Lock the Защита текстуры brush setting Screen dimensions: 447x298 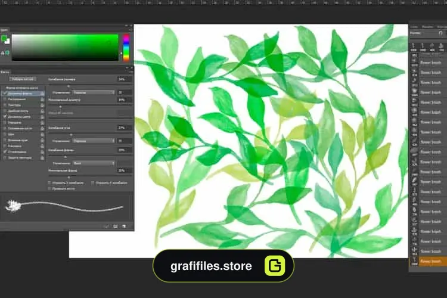pos(42,158)
